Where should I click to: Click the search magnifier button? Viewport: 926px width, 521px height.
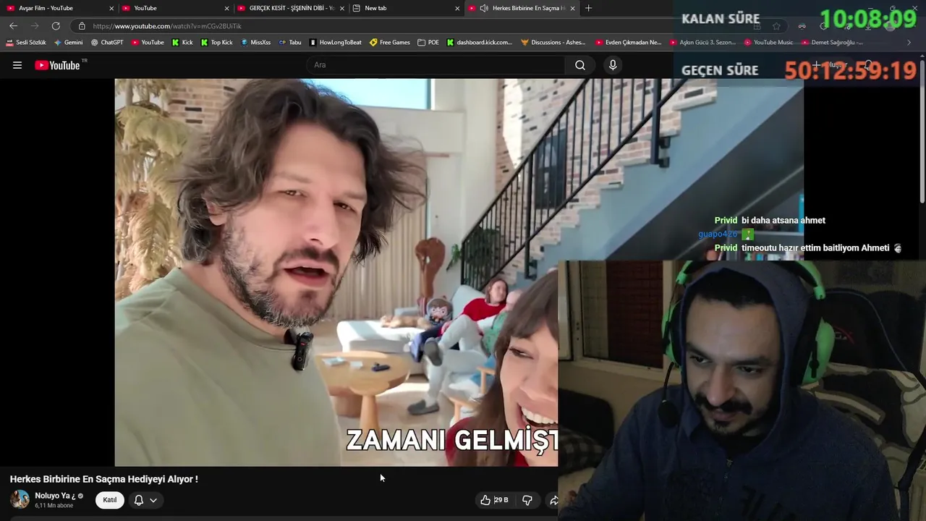coord(580,65)
